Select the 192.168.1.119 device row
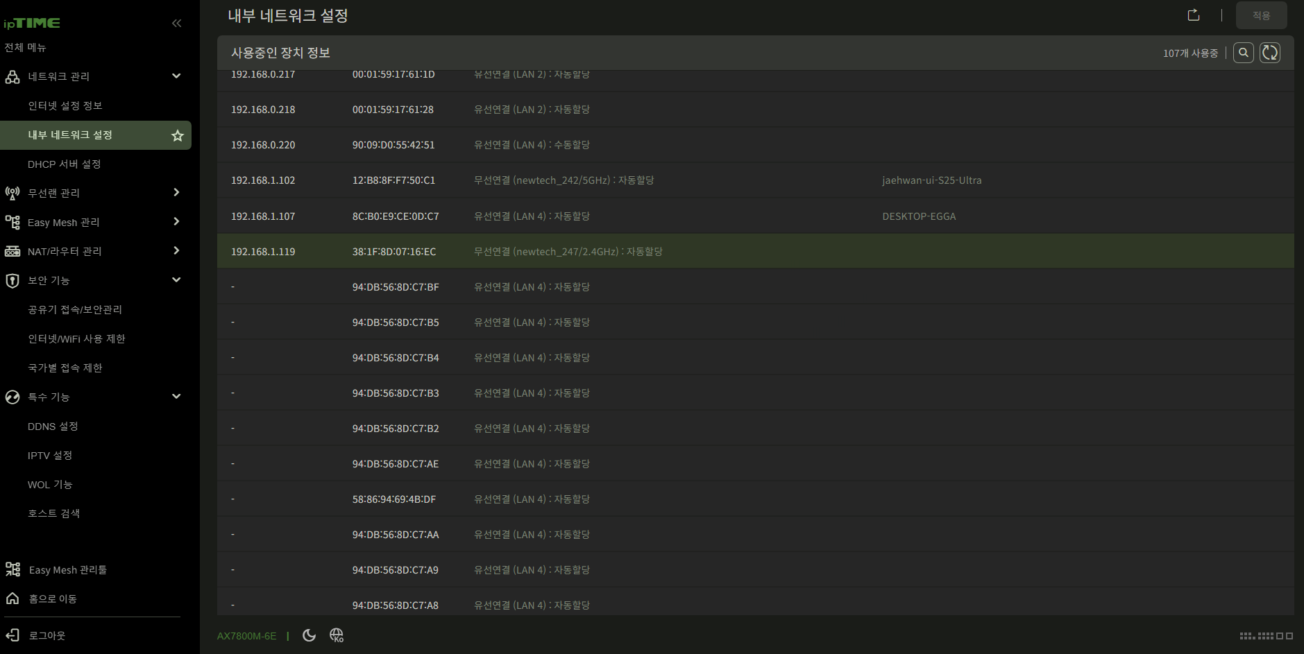Viewport: 1304px width, 654px height. (x=755, y=251)
